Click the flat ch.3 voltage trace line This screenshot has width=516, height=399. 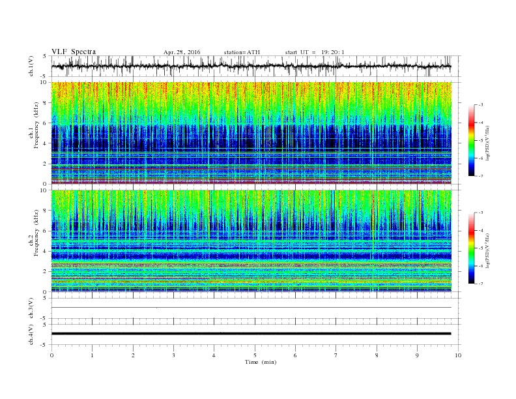[x=251, y=308]
